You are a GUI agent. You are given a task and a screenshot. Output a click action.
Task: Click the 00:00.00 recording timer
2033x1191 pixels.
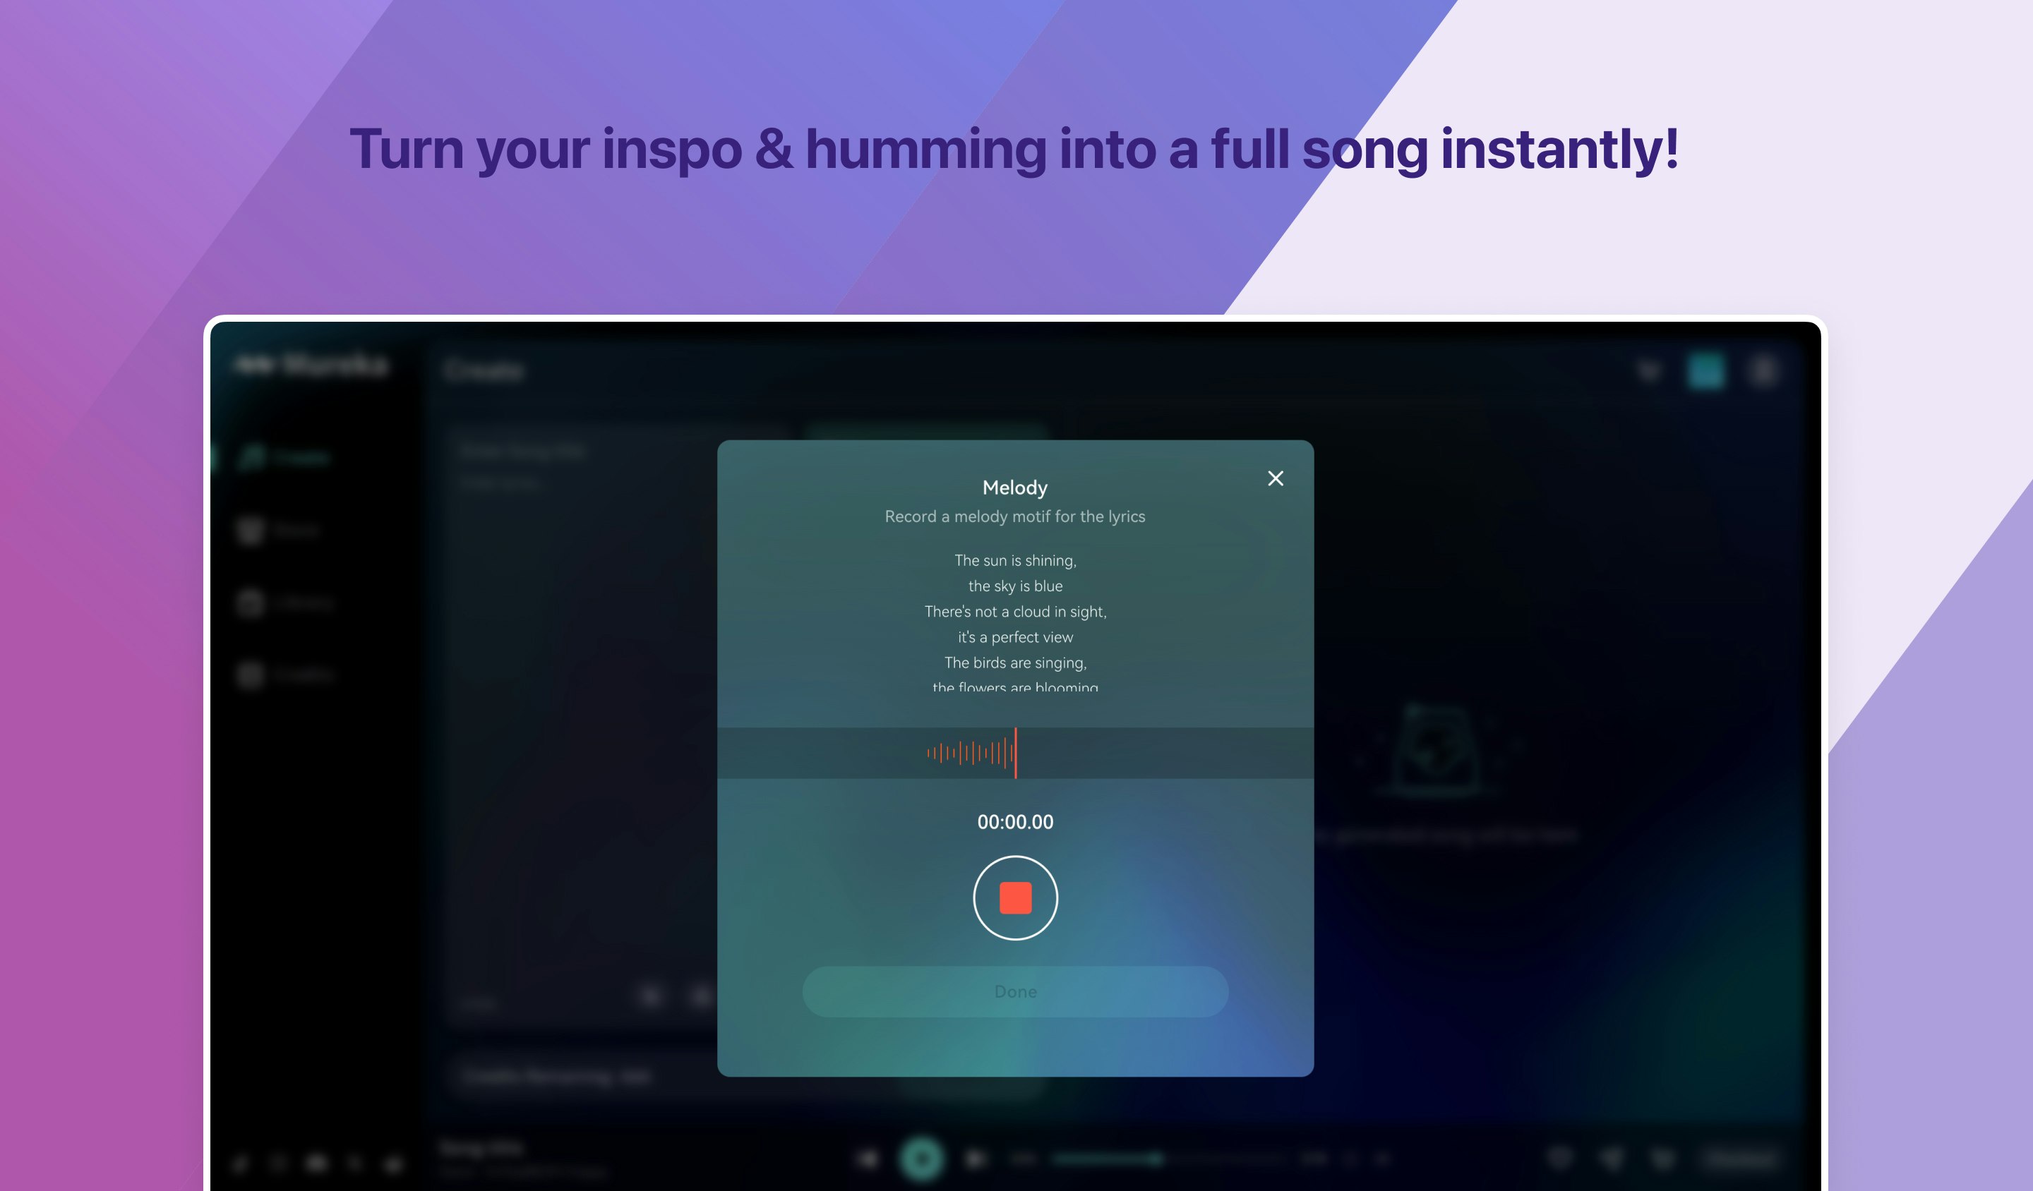pos(1015,822)
